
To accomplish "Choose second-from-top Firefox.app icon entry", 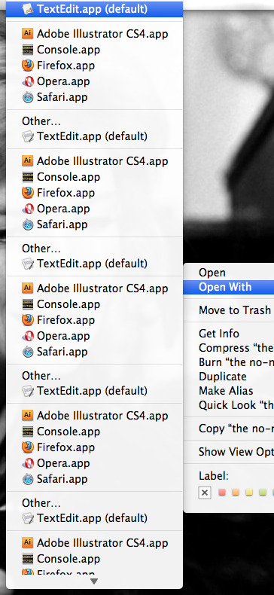I will [x=27, y=193].
